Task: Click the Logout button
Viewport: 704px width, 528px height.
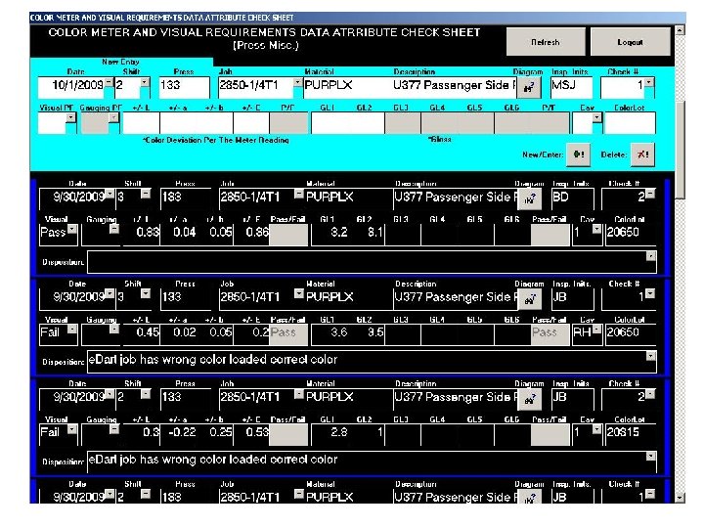Action: tap(630, 42)
